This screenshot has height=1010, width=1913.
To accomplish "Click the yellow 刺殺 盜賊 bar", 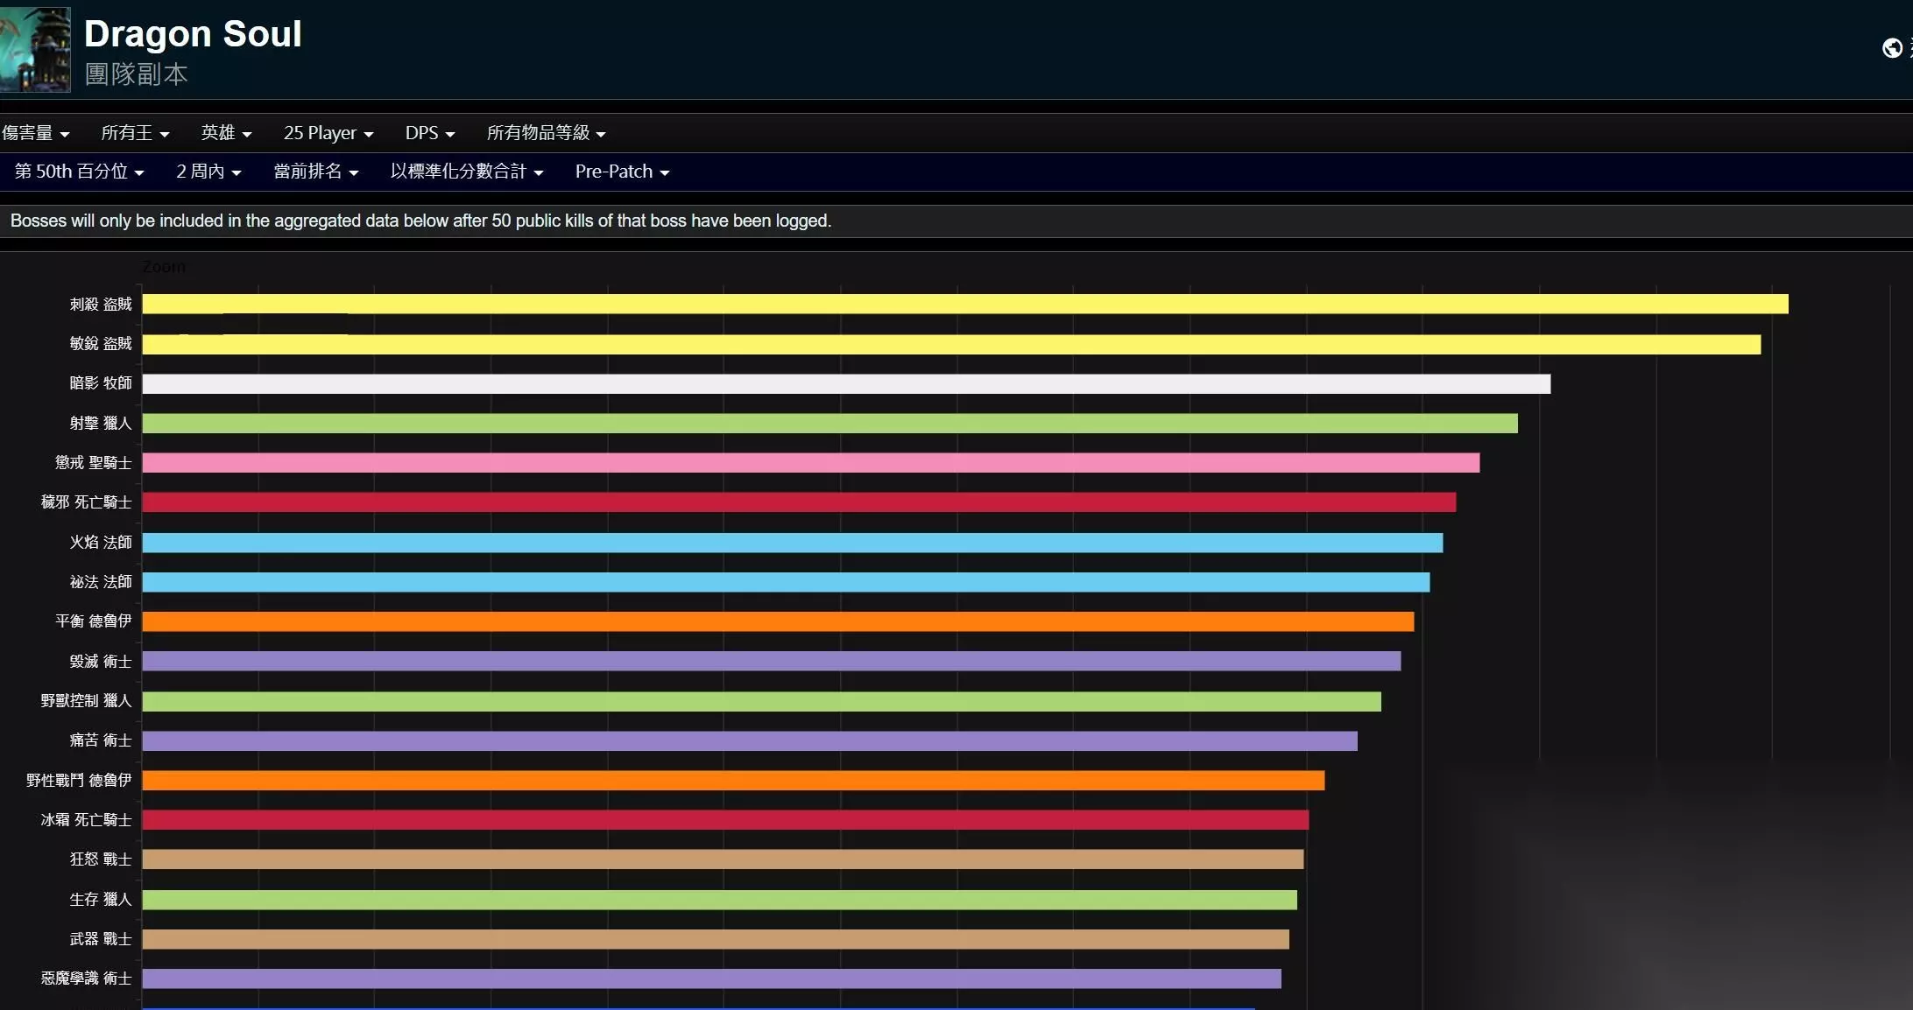I will (x=964, y=304).
